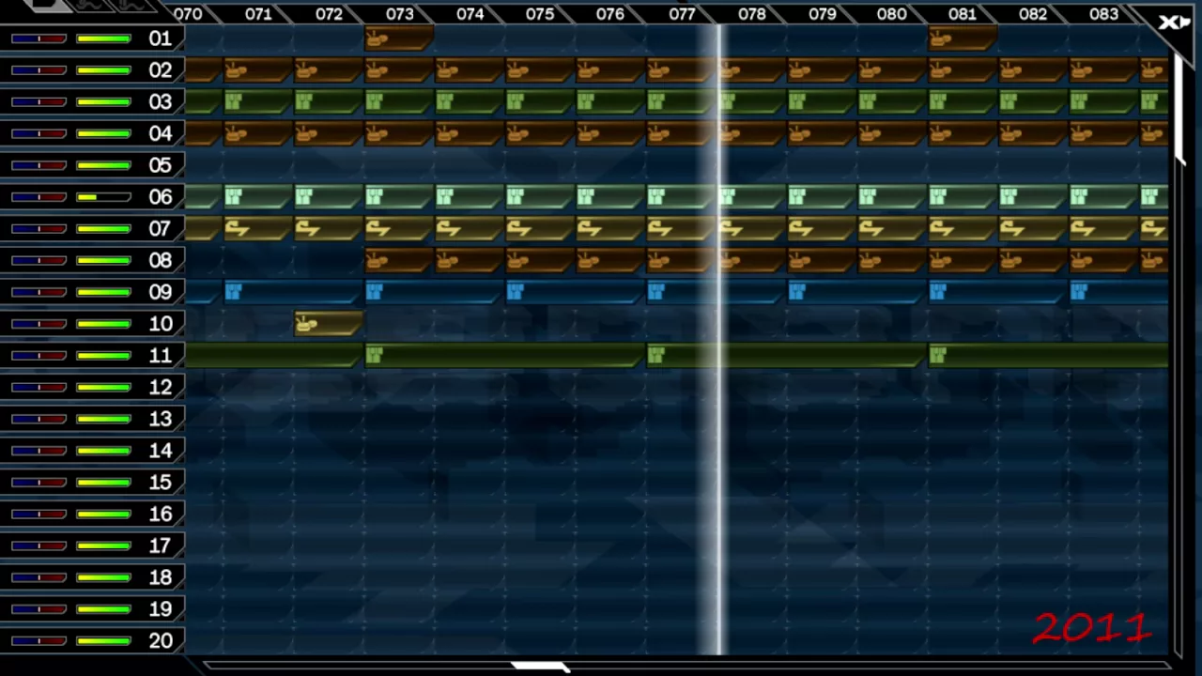This screenshot has width=1202, height=676.
Task: Select drum riff on track 04 at bar 083
Action: coord(1103,133)
